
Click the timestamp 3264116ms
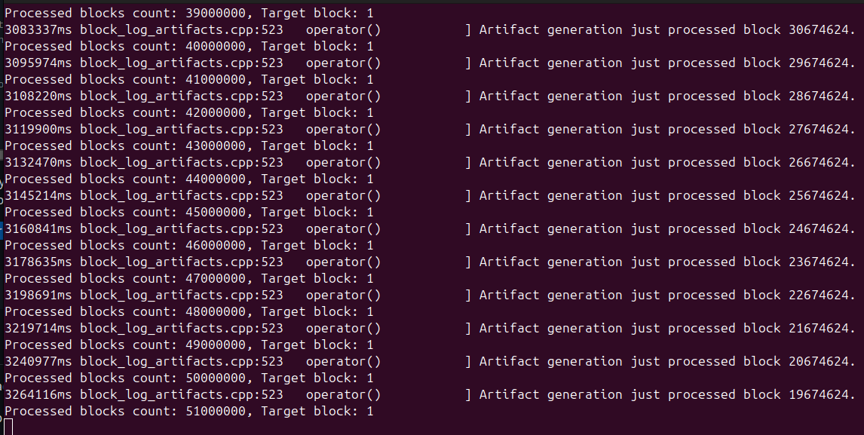click(x=38, y=395)
